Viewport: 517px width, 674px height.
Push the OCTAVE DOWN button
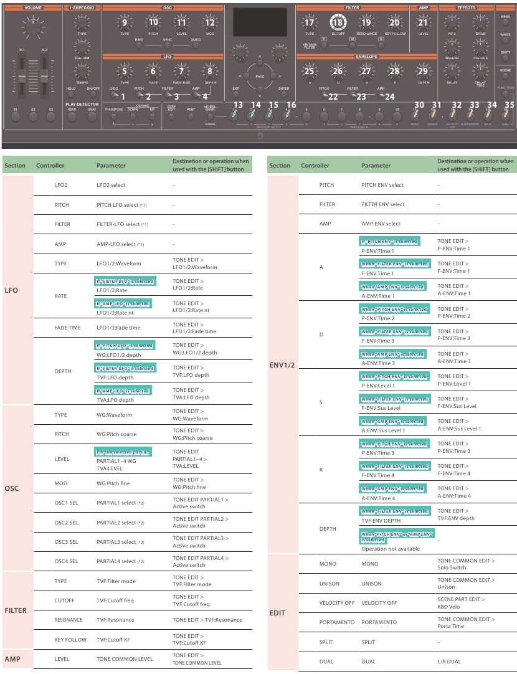coord(133,116)
